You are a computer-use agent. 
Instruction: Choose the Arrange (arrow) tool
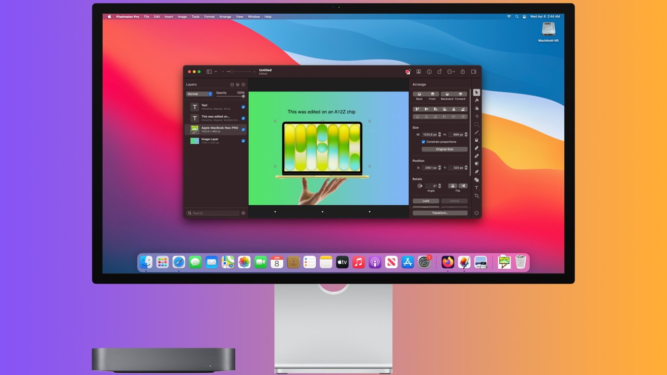476,92
